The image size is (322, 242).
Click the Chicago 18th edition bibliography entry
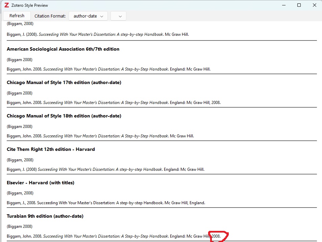(x=100, y=136)
